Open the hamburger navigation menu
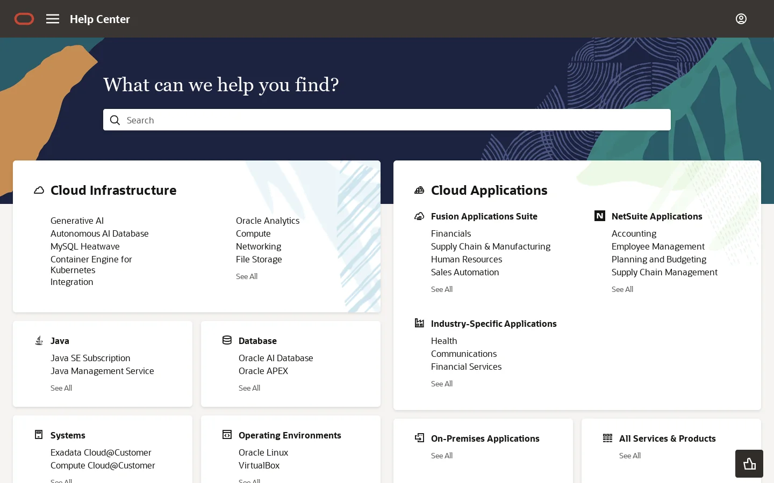Viewport: 774px width, 483px height. pos(53,19)
